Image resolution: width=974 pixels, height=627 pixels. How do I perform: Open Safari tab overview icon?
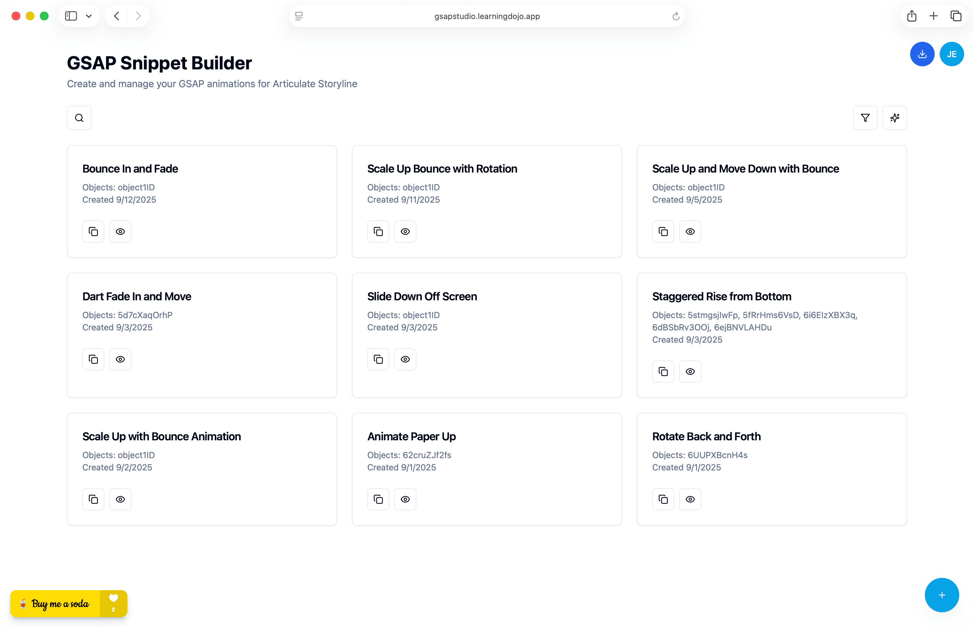[956, 16]
